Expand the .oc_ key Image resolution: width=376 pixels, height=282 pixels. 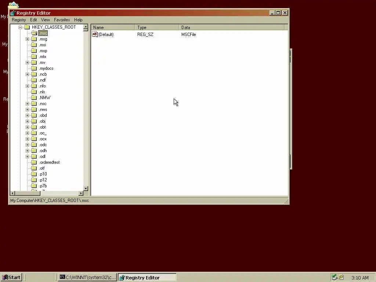click(27, 133)
